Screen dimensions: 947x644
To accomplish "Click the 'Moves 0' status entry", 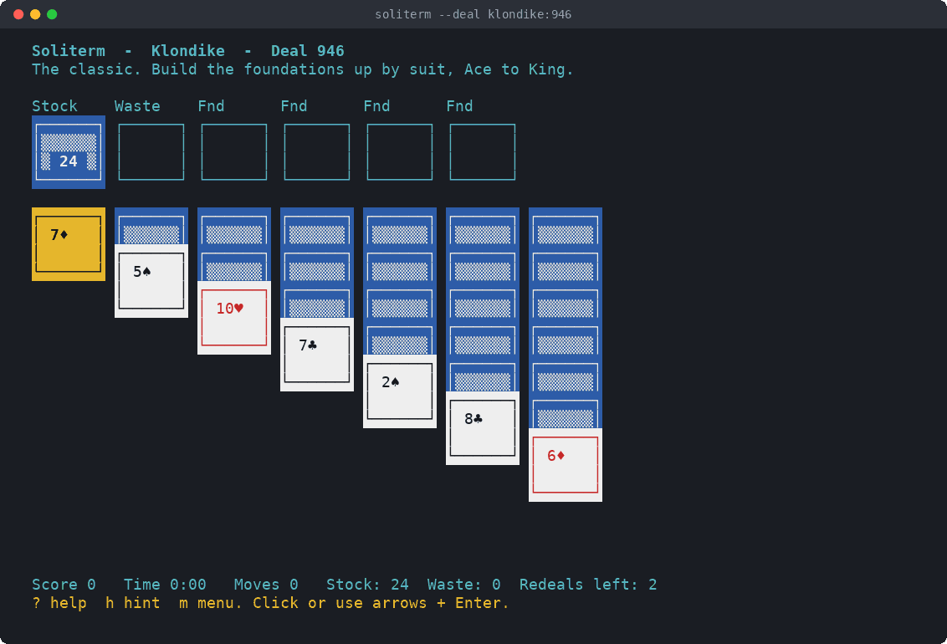I will (266, 585).
